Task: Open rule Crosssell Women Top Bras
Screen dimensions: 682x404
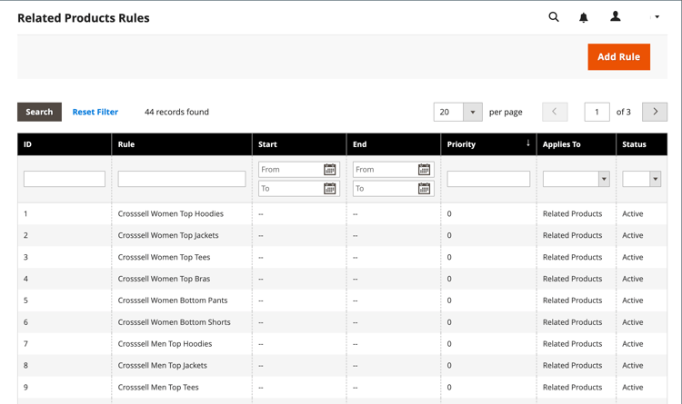Action: [164, 279]
